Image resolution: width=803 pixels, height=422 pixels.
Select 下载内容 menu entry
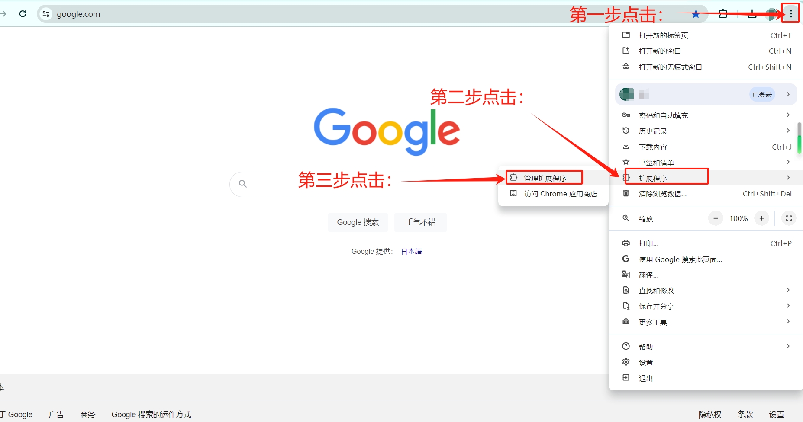[x=706, y=147]
